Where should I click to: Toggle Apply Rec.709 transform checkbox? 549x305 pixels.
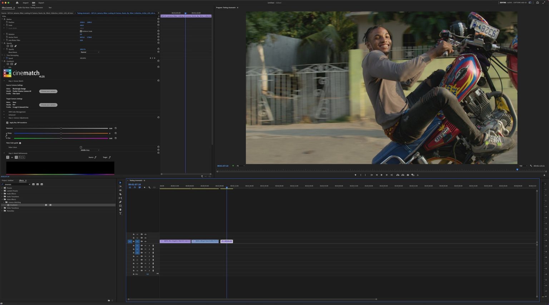click(x=7, y=123)
